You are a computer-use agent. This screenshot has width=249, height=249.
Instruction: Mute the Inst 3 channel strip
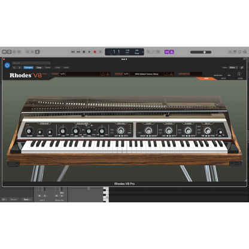pos(40,196)
